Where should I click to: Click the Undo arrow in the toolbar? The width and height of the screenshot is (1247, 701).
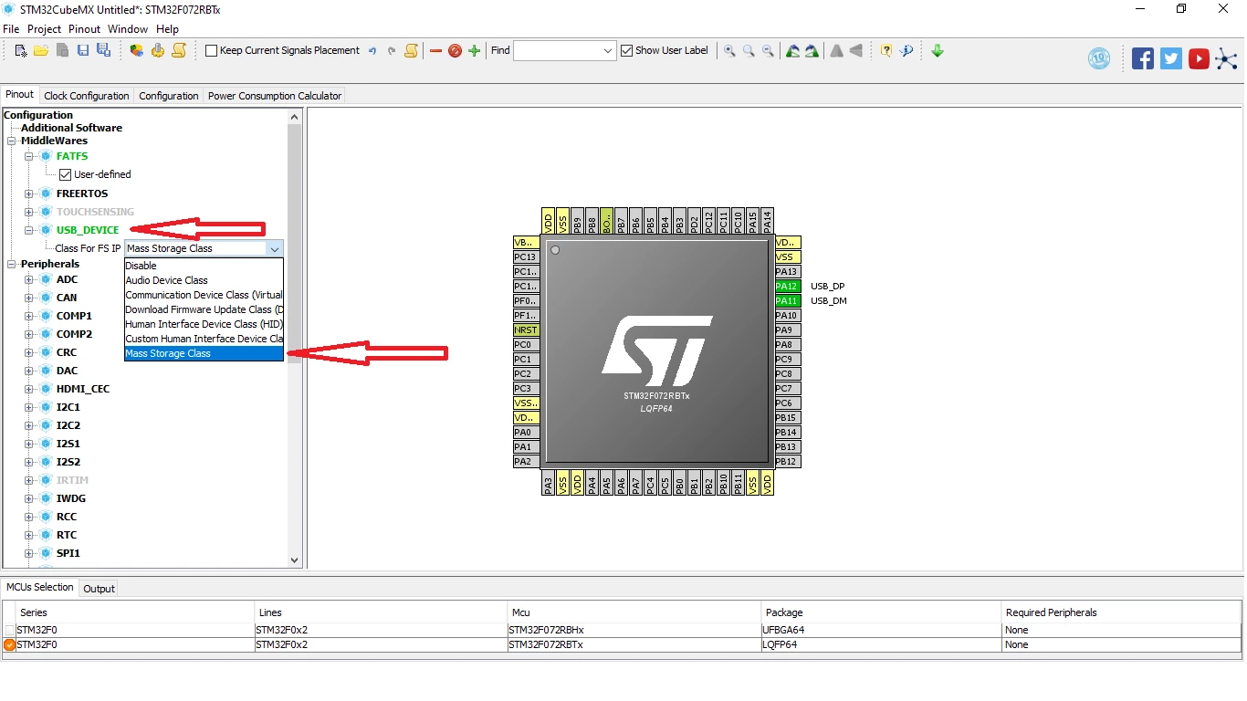pos(372,51)
